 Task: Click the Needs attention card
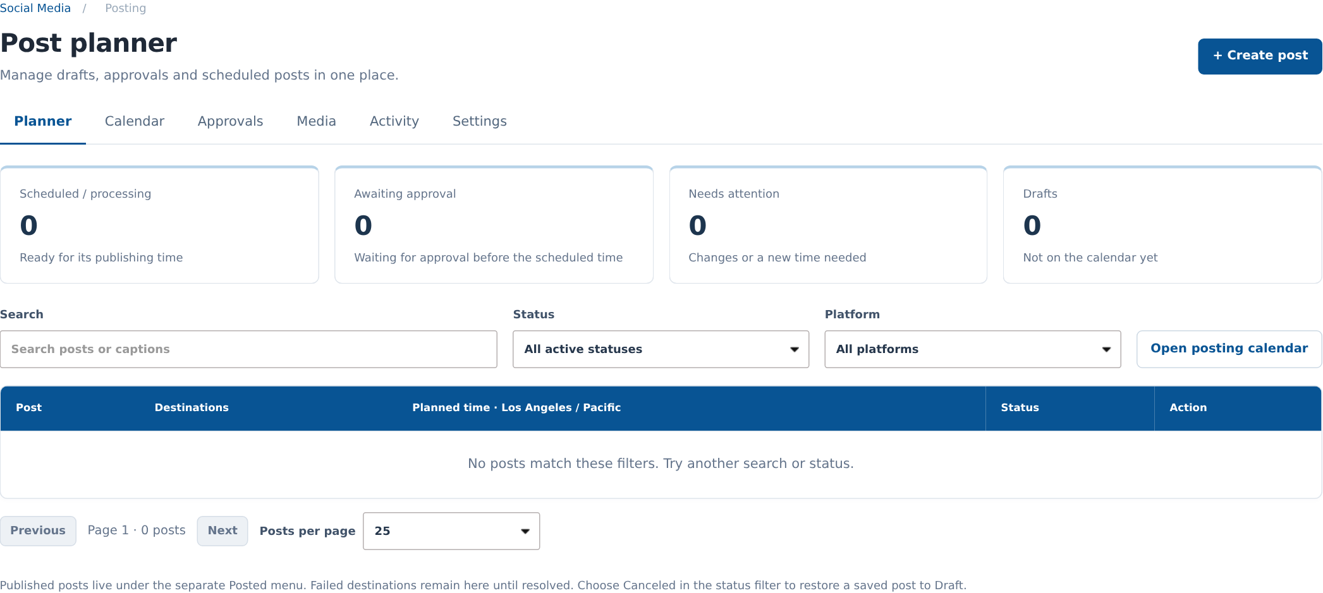tap(828, 225)
